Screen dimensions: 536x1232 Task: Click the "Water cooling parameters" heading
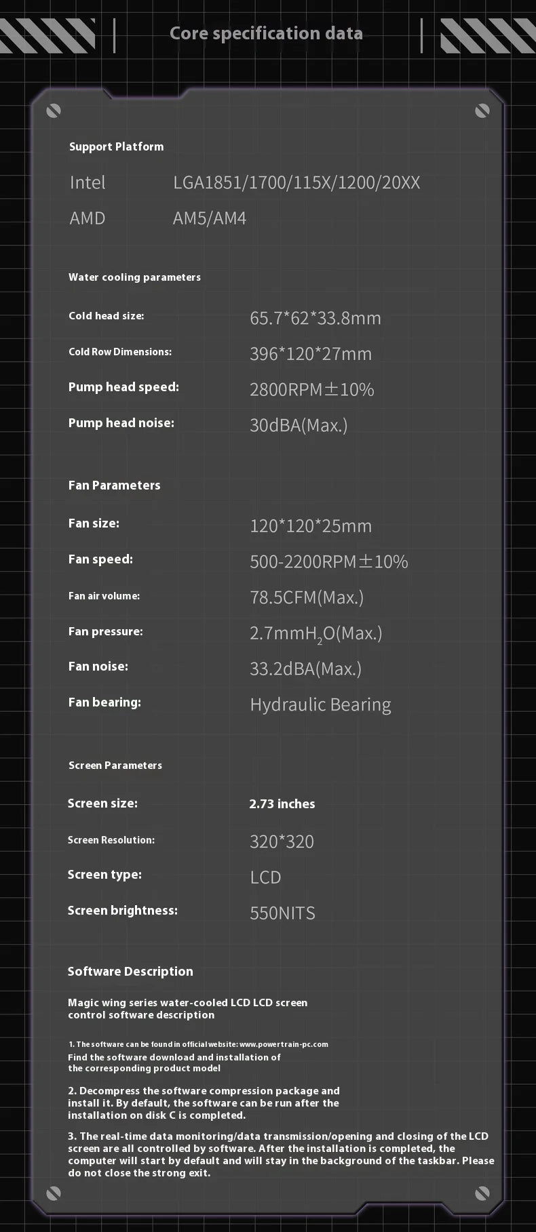click(x=134, y=277)
